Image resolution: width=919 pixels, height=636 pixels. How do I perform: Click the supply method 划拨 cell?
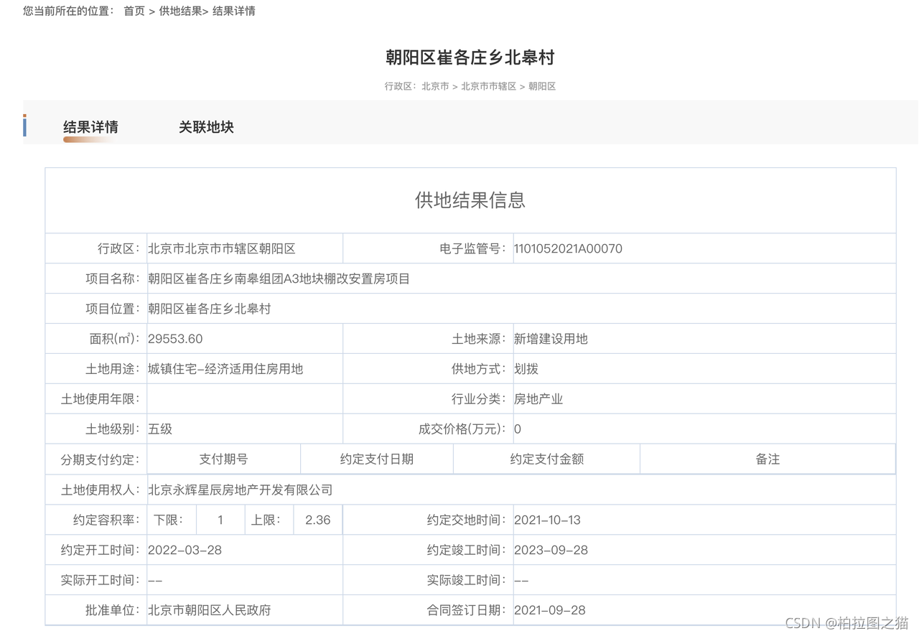tap(528, 369)
